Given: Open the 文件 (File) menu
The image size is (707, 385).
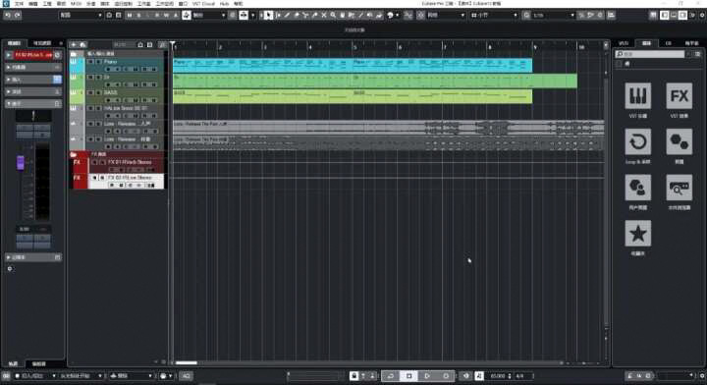Looking at the screenshot, I should click(19, 4).
